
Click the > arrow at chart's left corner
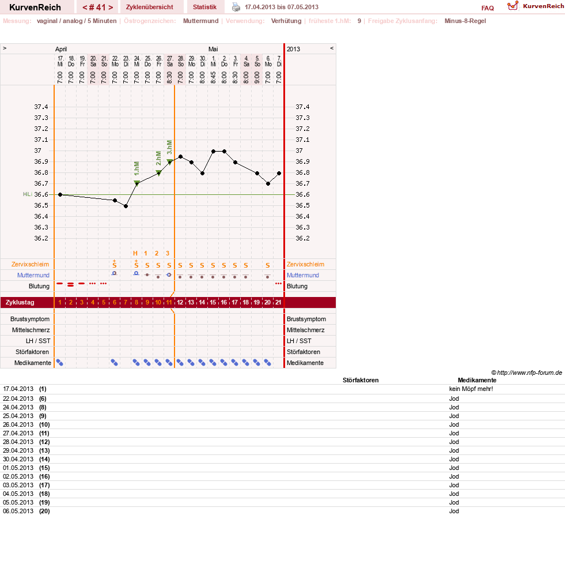[x=5, y=48]
